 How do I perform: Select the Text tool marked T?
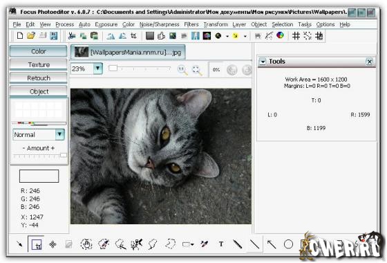tap(221, 244)
